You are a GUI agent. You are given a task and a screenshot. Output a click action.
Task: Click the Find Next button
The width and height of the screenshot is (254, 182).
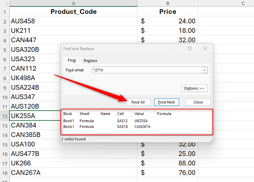pos(166,102)
